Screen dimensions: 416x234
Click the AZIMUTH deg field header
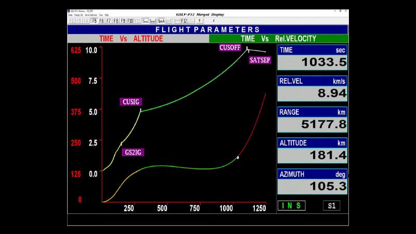click(x=313, y=174)
